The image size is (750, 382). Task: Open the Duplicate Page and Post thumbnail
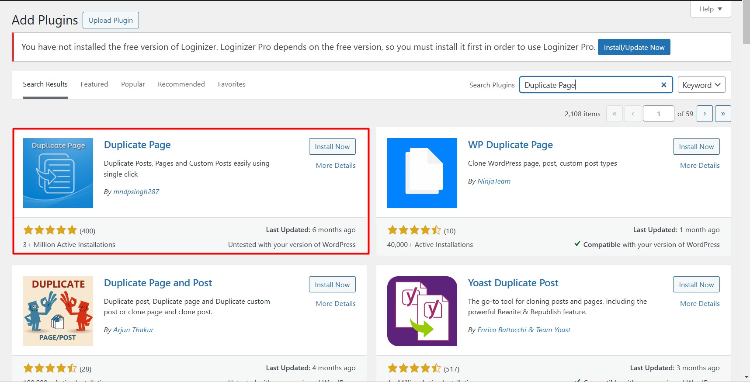58,311
